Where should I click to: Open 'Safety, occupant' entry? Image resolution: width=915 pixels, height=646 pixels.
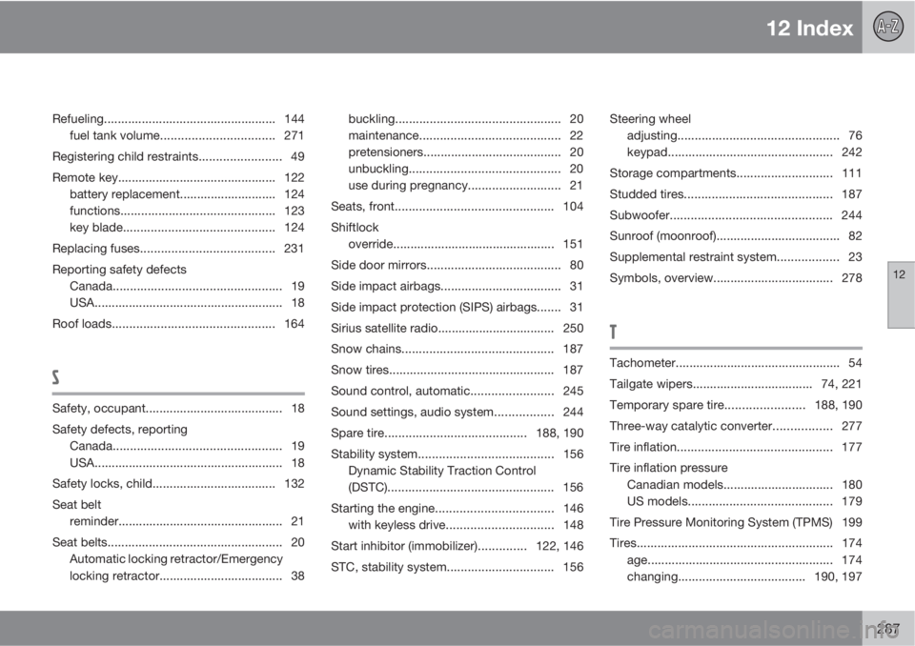coord(178,409)
